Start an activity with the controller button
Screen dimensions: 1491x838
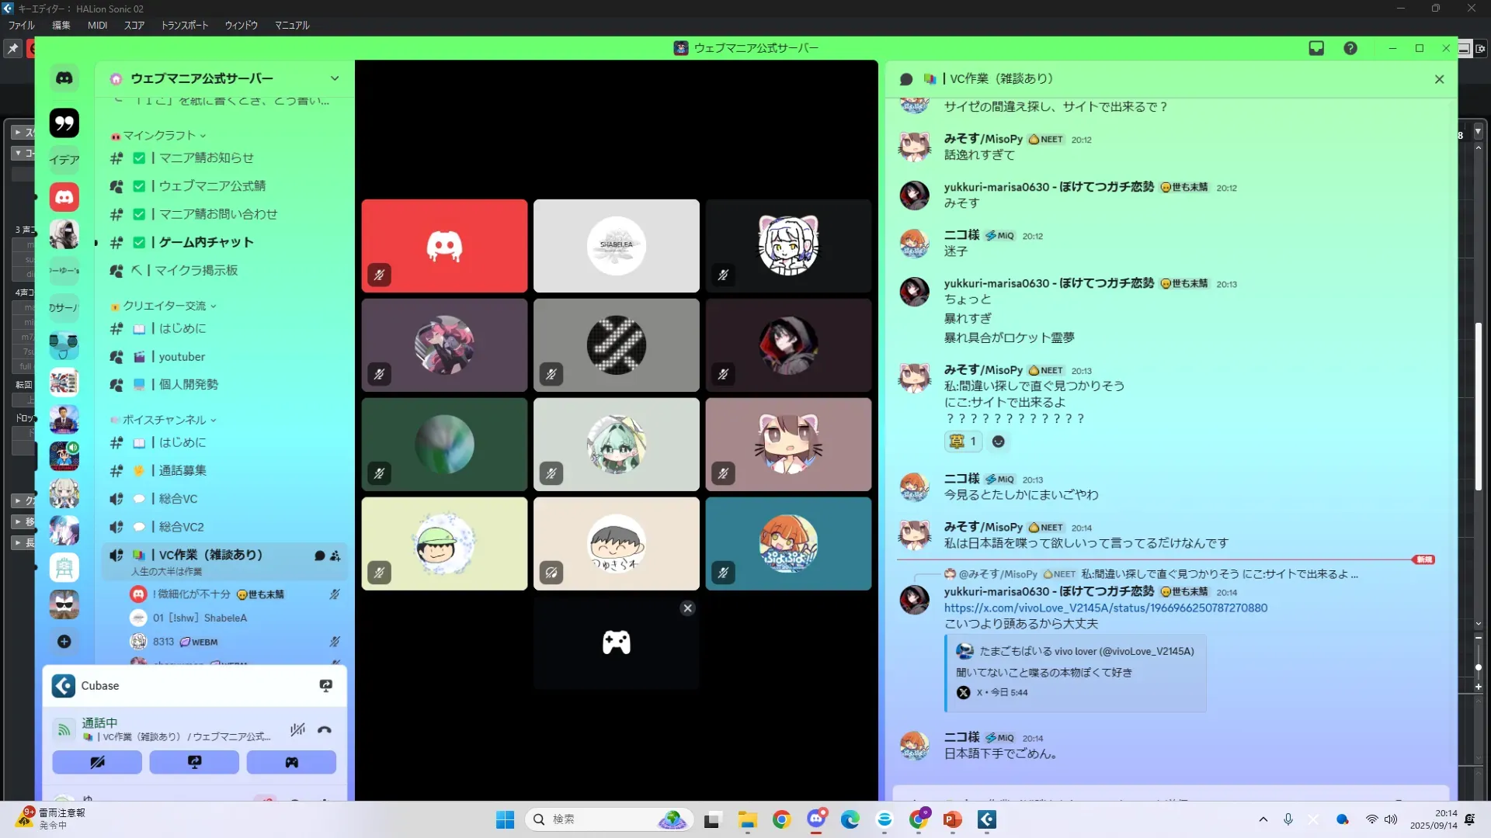click(291, 762)
